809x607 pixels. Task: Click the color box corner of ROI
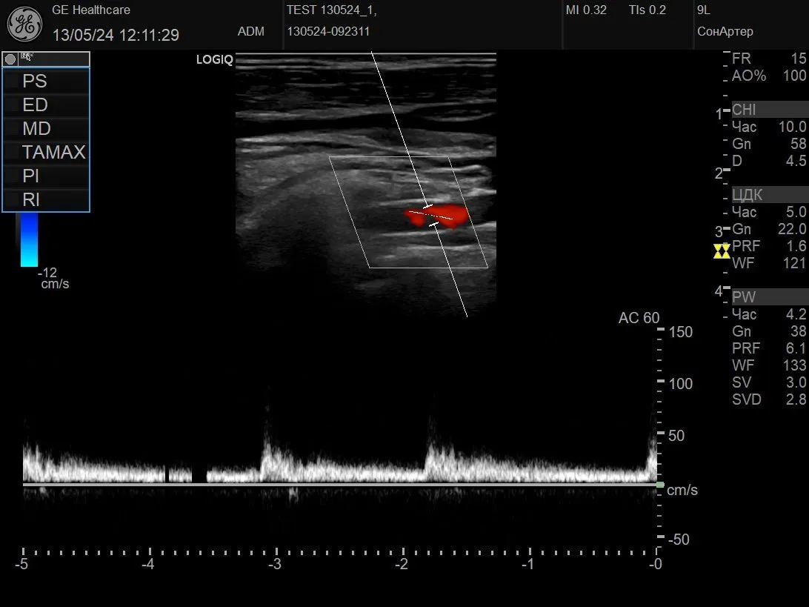[330, 157]
